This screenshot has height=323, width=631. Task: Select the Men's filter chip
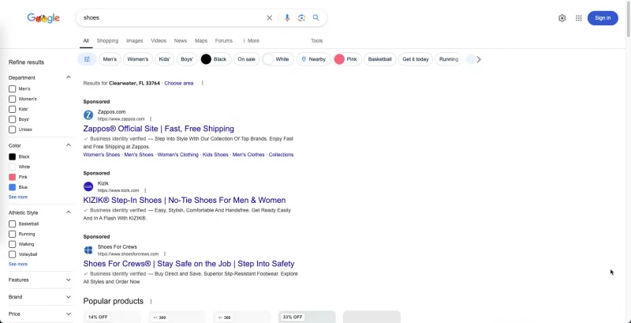coord(110,59)
